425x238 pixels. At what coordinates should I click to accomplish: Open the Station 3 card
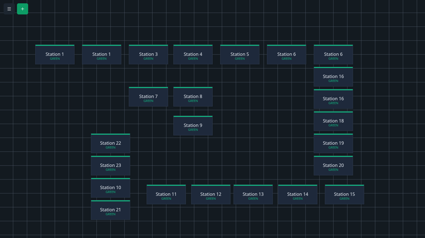coord(148,54)
